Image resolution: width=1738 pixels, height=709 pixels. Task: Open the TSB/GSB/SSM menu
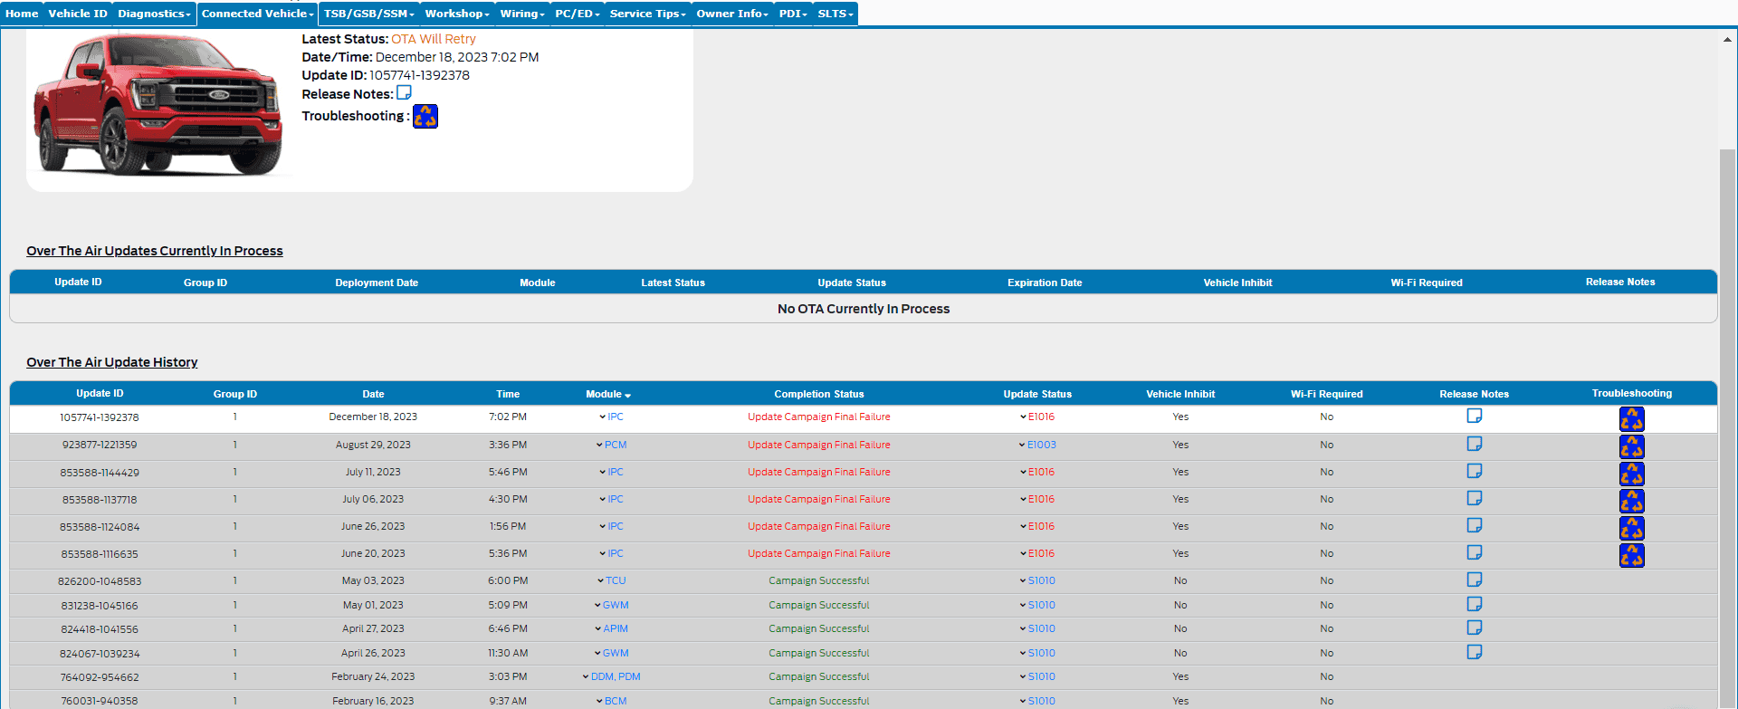pyautogui.click(x=368, y=14)
